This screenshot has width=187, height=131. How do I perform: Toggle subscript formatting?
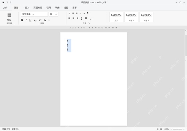coord(35,20)
